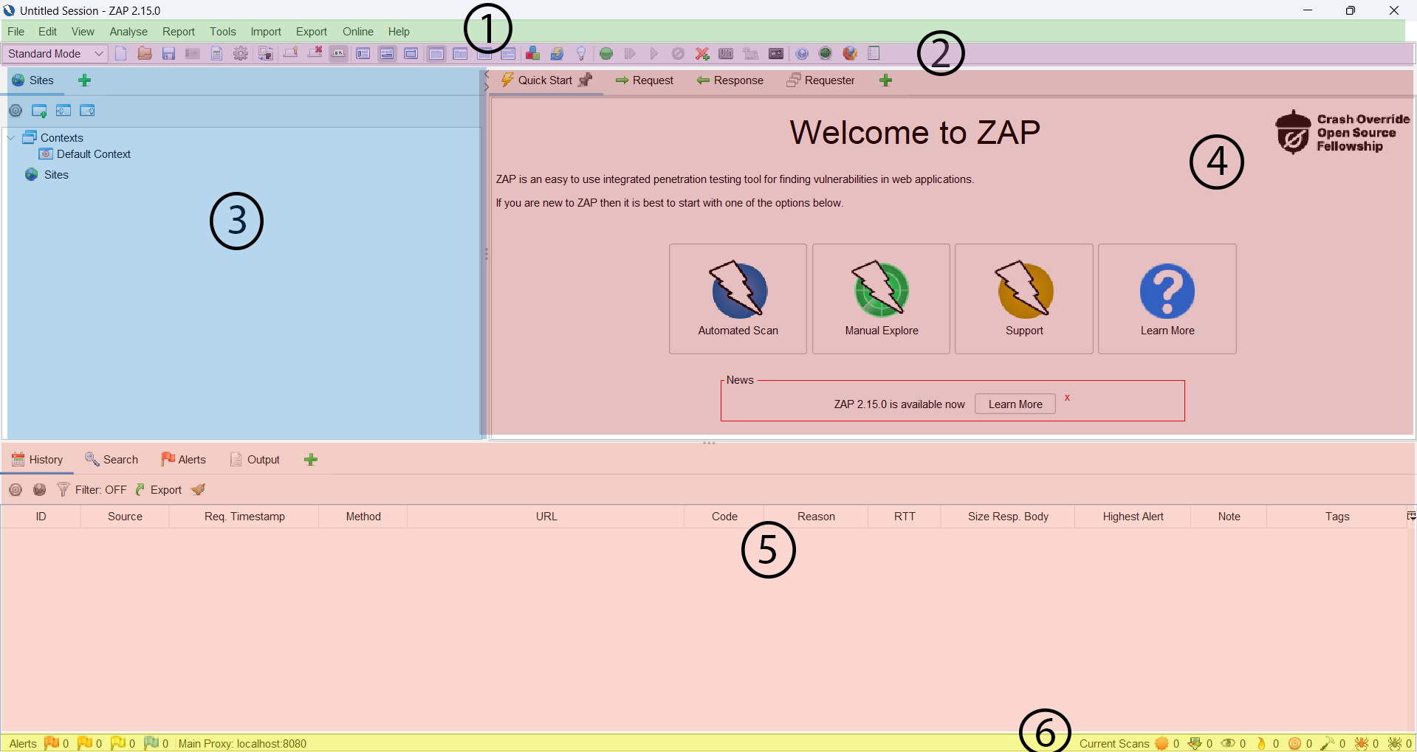Screen dimensions: 1417x752
Task: Switch to the Output tab
Action: point(255,460)
